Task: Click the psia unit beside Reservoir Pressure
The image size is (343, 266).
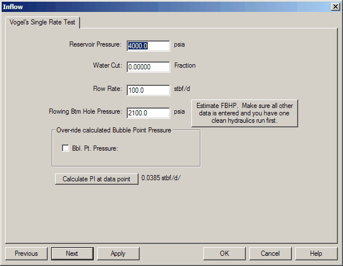Action: pyautogui.click(x=179, y=45)
